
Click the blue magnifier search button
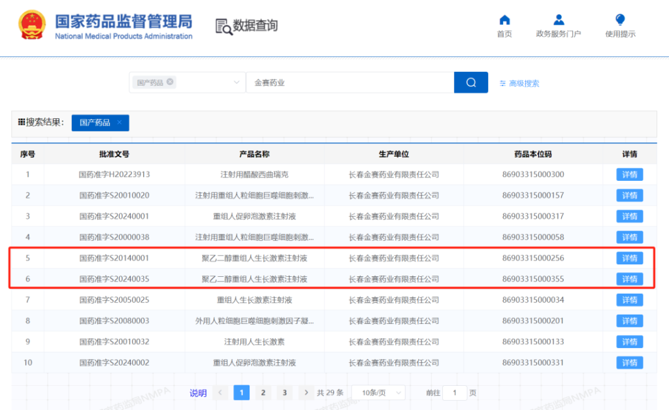(x=471, y=82)
